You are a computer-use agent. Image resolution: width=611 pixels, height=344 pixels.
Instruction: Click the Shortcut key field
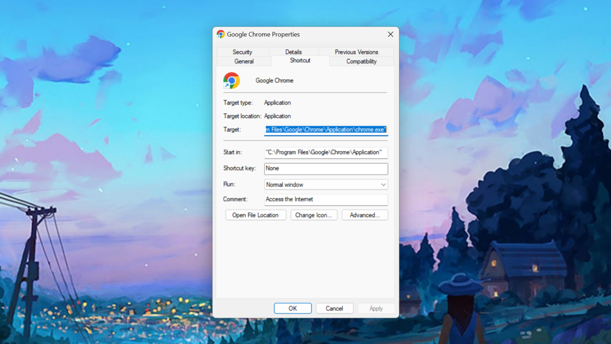coord(326,169)
